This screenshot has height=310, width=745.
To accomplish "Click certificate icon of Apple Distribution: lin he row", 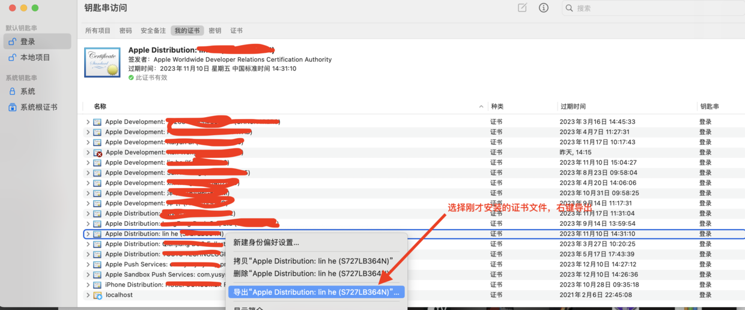I will coord(97,234).
